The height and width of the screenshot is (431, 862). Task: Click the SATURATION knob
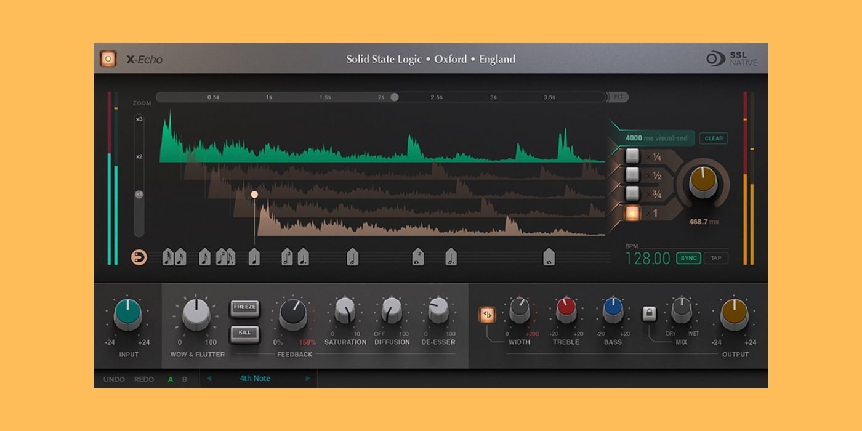click(345, 311)
